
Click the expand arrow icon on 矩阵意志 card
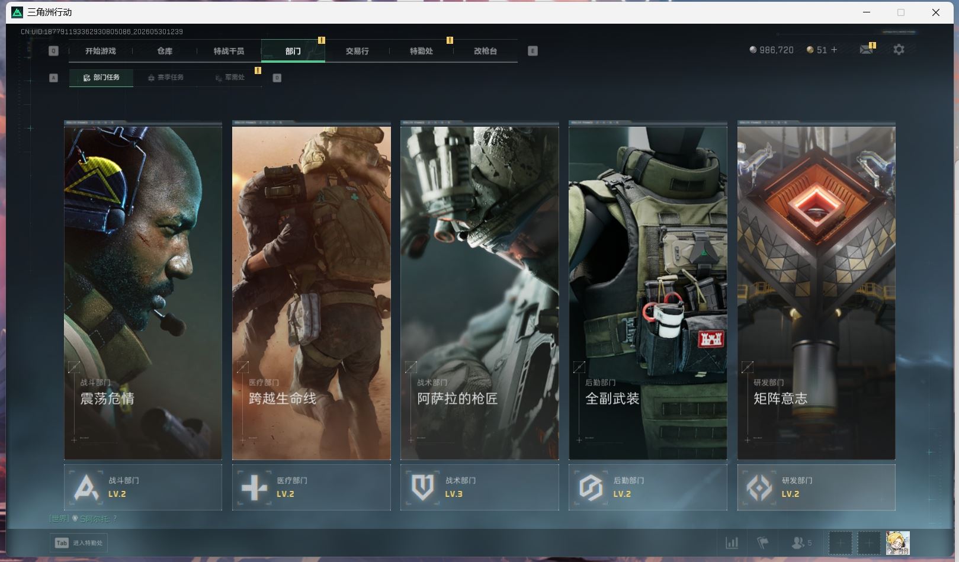coord(748,367)
